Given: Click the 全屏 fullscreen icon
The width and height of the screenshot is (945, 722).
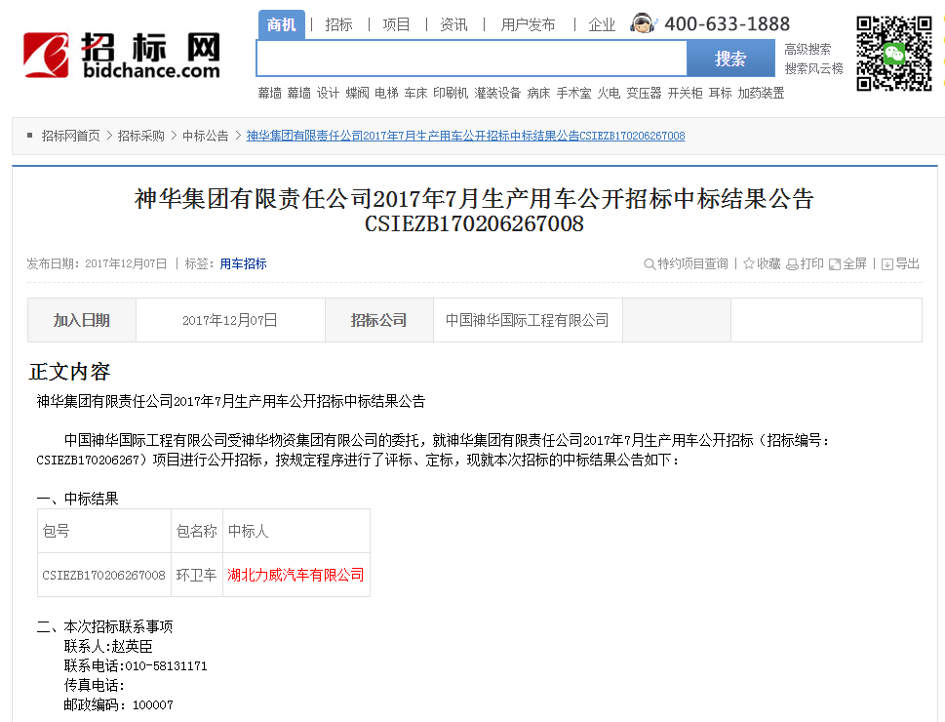Looking at the screenshot, I should coord(835,264).
